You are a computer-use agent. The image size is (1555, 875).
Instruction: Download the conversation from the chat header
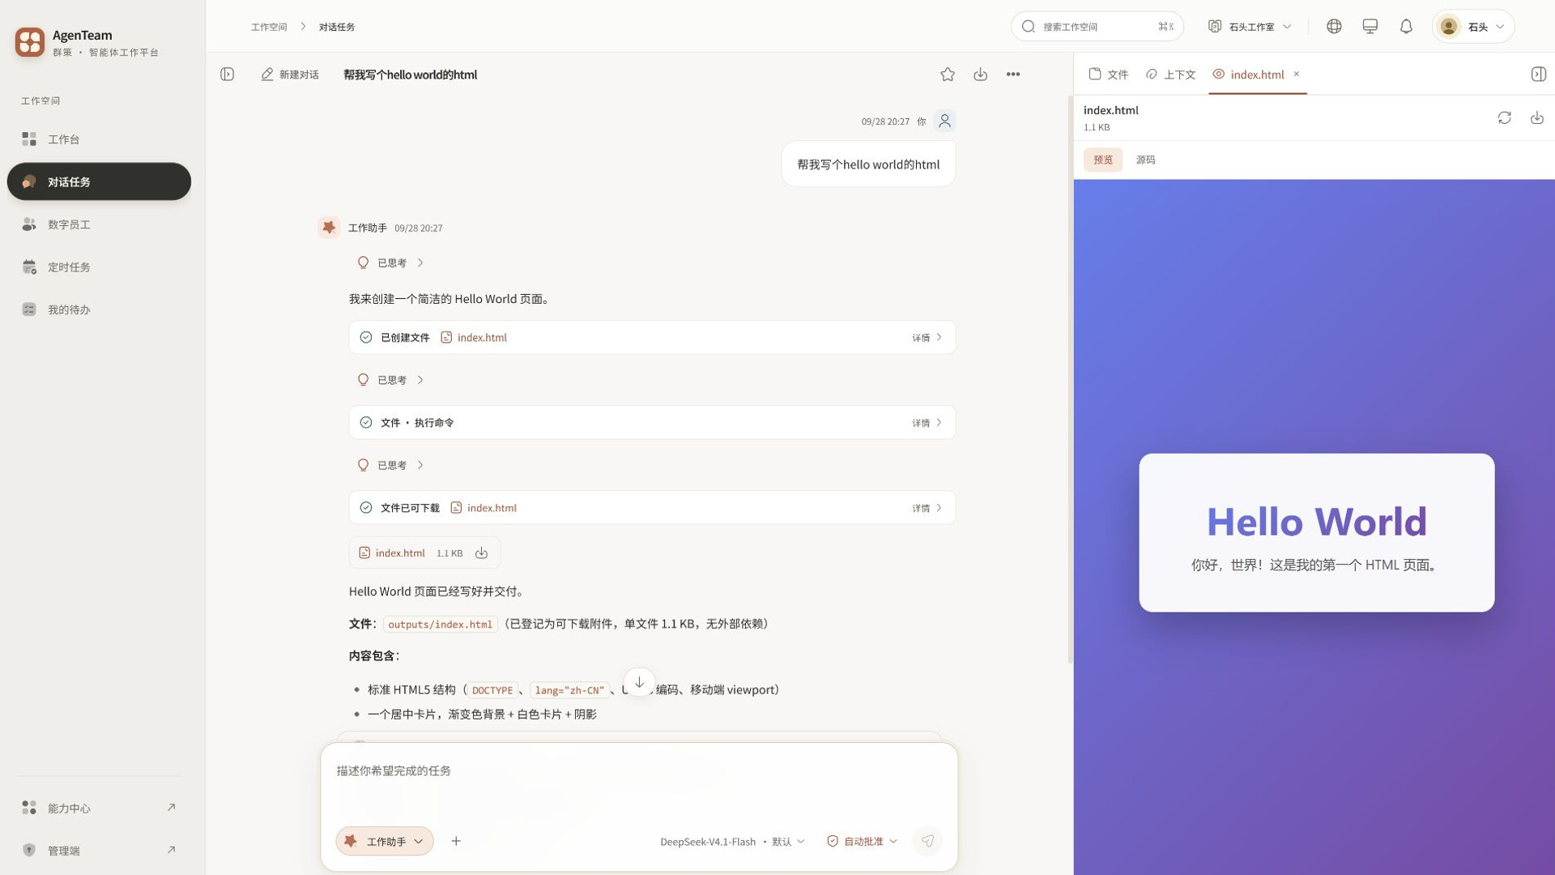(x=980, y=75)
